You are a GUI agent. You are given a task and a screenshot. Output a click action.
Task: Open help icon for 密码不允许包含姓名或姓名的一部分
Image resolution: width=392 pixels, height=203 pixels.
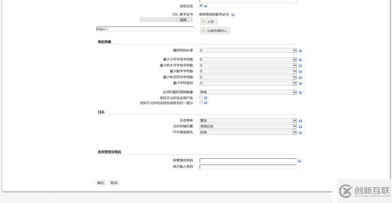pos(205,103)
